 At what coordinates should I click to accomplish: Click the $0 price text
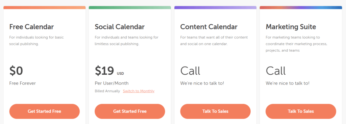click(x=16, y=71)
